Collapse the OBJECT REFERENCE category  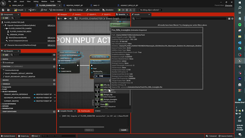1,92
